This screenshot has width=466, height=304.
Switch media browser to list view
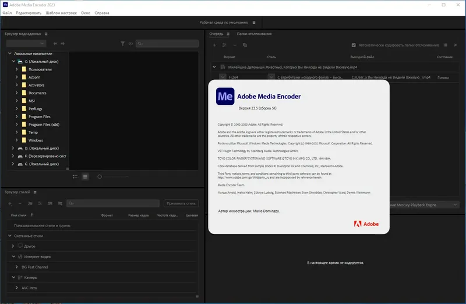[75, 177]
